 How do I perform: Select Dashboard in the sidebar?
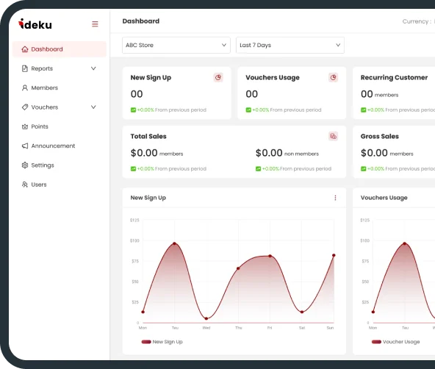60,49
